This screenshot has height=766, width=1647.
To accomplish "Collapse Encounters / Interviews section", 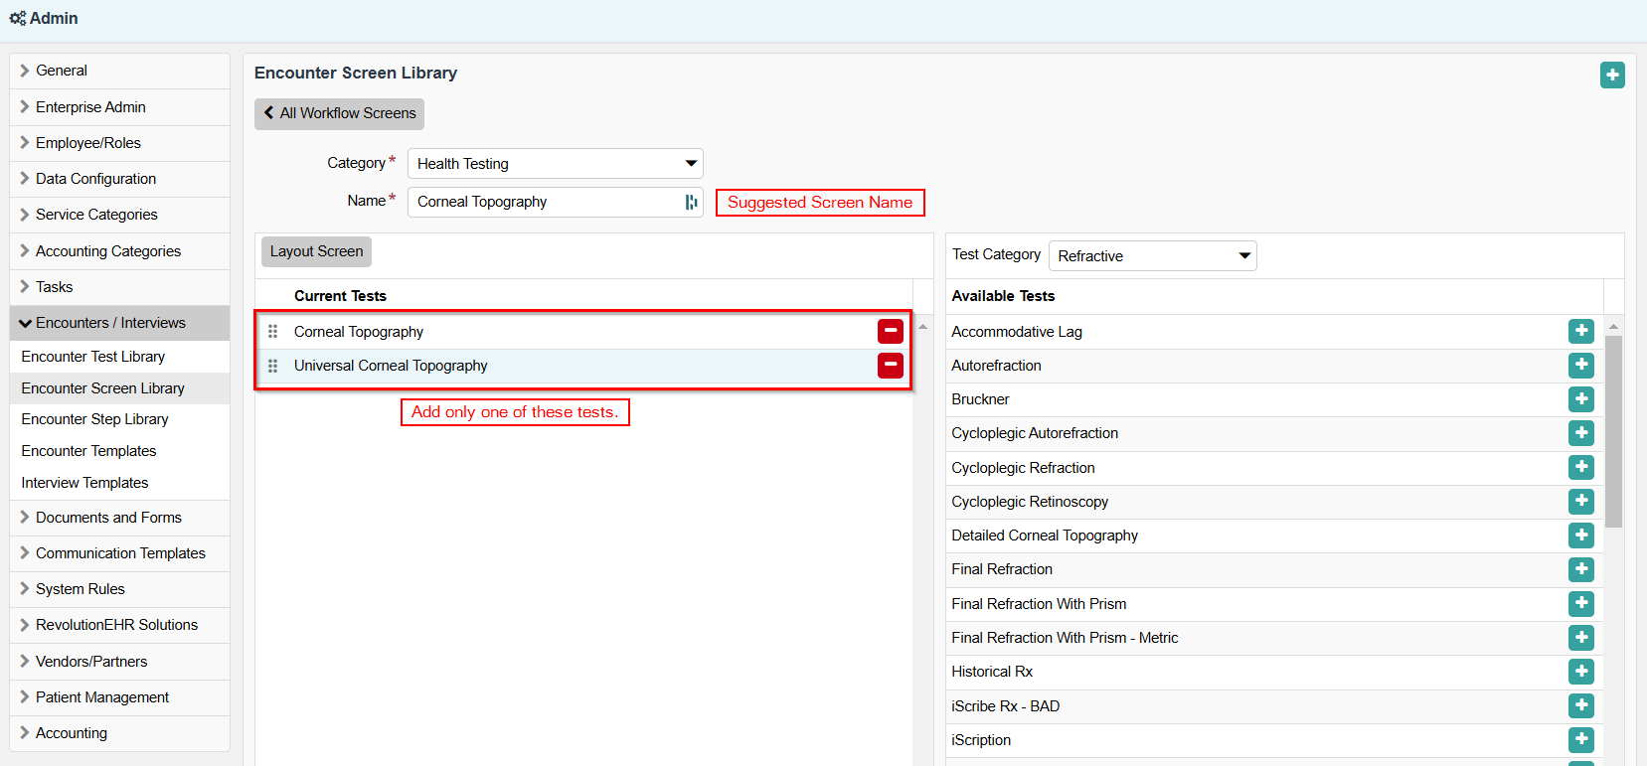I will pos(109,323).
